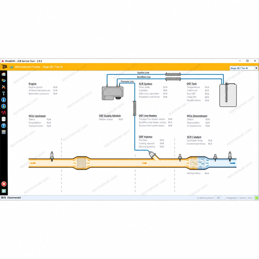The height and width of the screenshot is (259, 259).
Task: Open the blue information icon
Action: pyautogui.click(x=4, y=100)
